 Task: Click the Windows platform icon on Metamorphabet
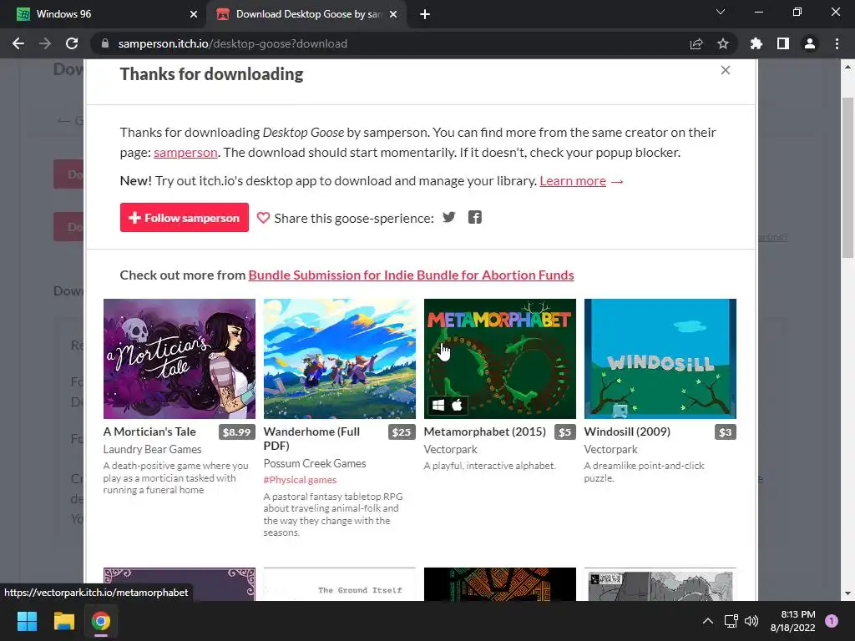tap(438, 405)
